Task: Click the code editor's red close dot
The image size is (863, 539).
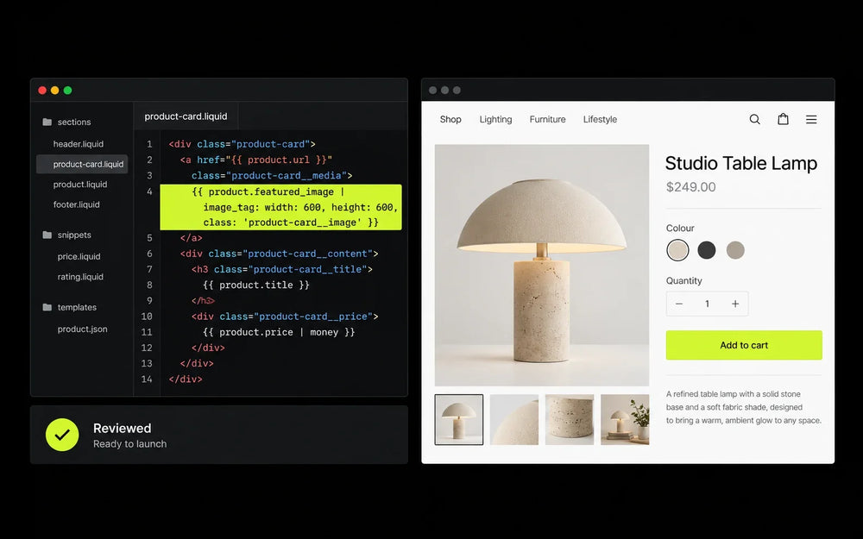Action: click(42, 91)
